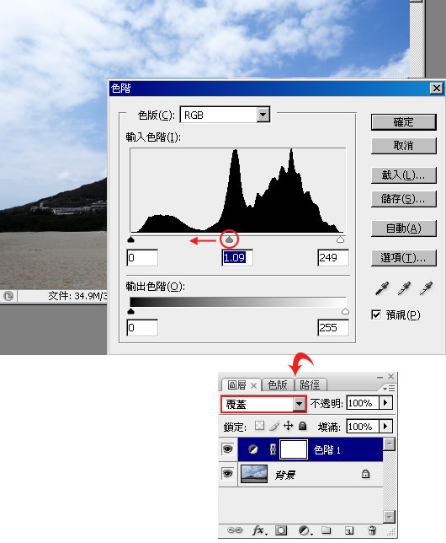Click the 取消 button
The image size is (446, 543).
tap(403, 145)
